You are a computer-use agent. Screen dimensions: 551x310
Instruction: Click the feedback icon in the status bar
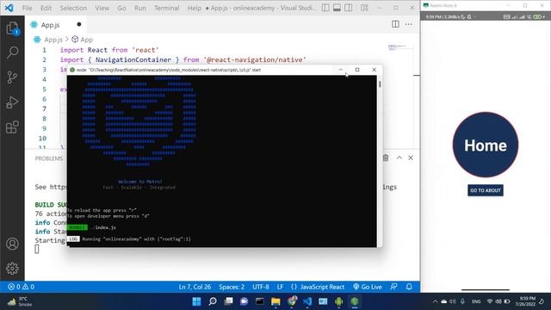pos(394,287)
